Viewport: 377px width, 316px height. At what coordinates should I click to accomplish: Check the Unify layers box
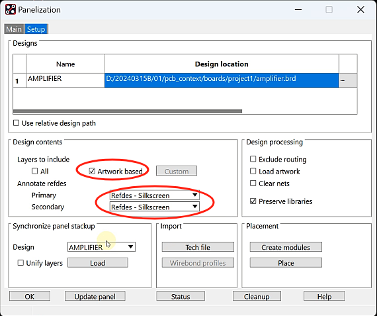pos(21,263)
